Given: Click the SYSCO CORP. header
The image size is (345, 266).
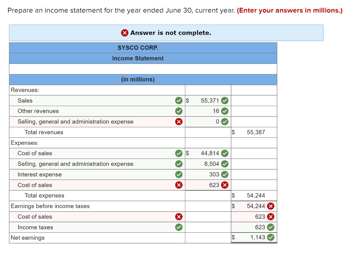Looking at the screenshot, I should pyautogui.click(x=138, y=48).
